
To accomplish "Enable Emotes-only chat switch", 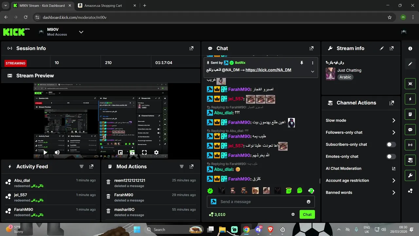I will (x=391, y=157).
